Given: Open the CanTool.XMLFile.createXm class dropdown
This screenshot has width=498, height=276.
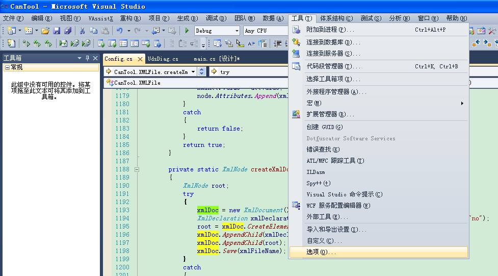Looking at the screenshot, I should point(193,72).
